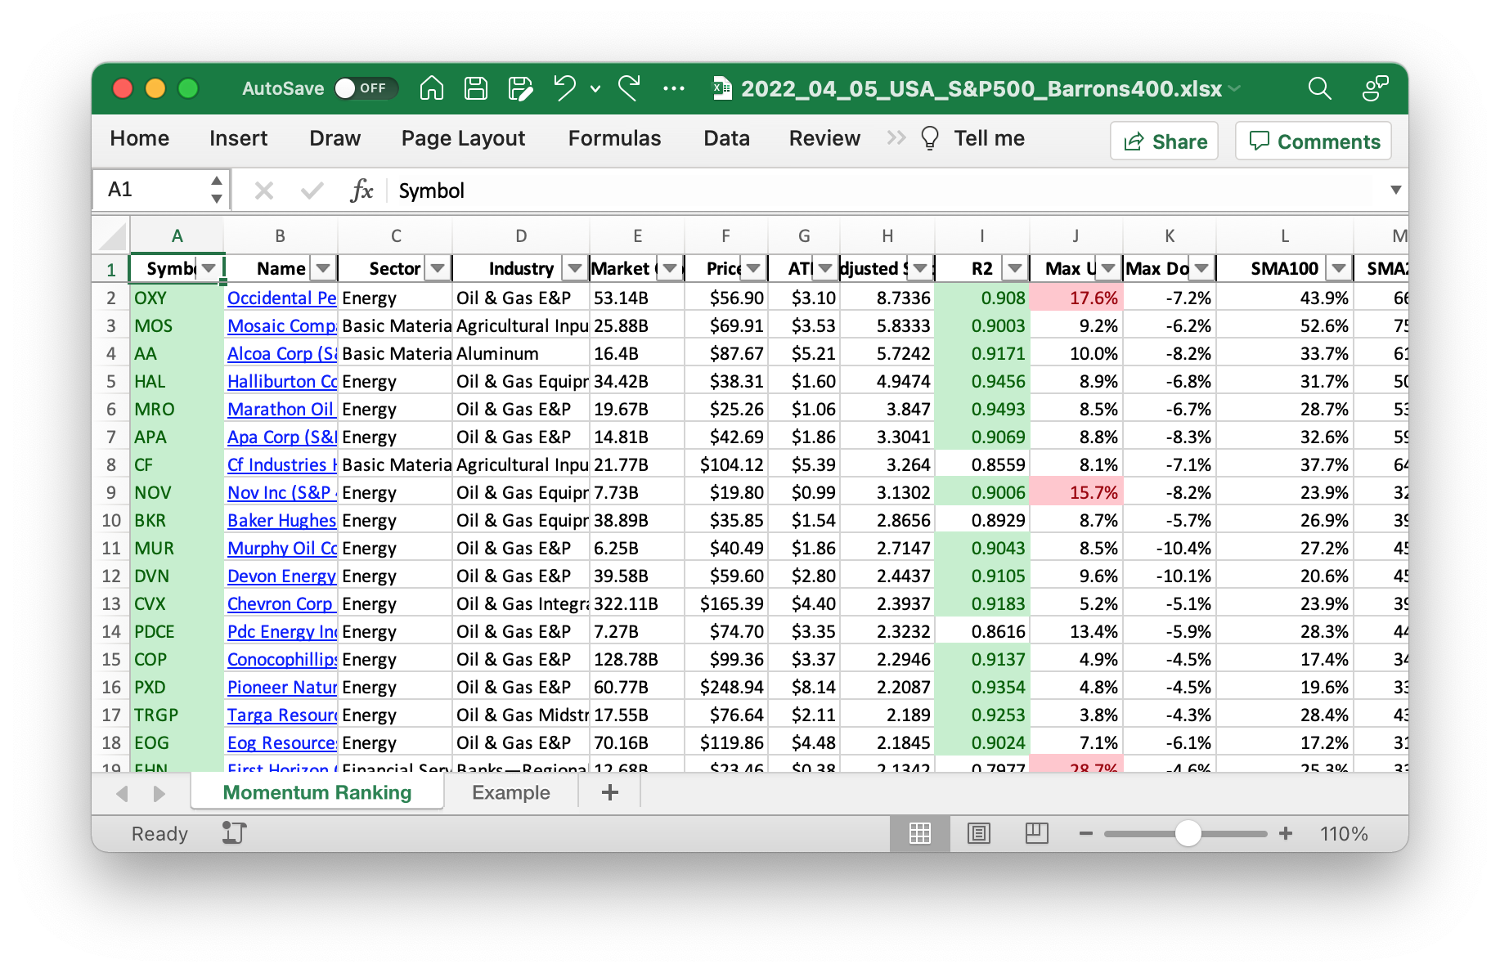The height and width of the screenshot is (973, 1500).
Task: Click the zoom slider handle
Action: click(1188, 833)
